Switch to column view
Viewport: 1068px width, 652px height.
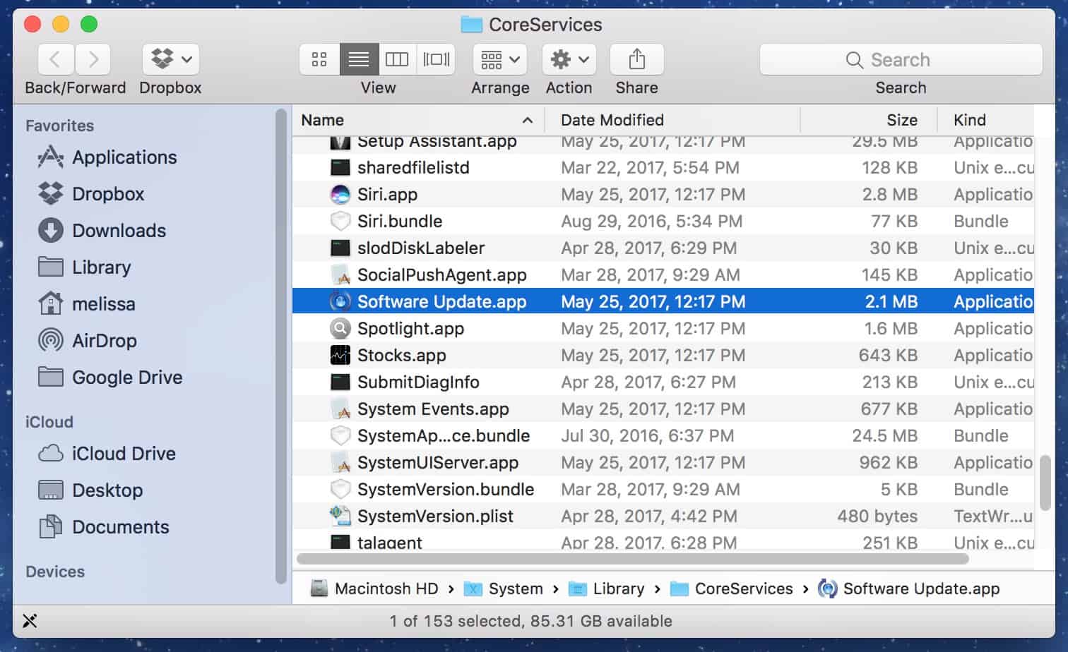[x=397, y=59]
